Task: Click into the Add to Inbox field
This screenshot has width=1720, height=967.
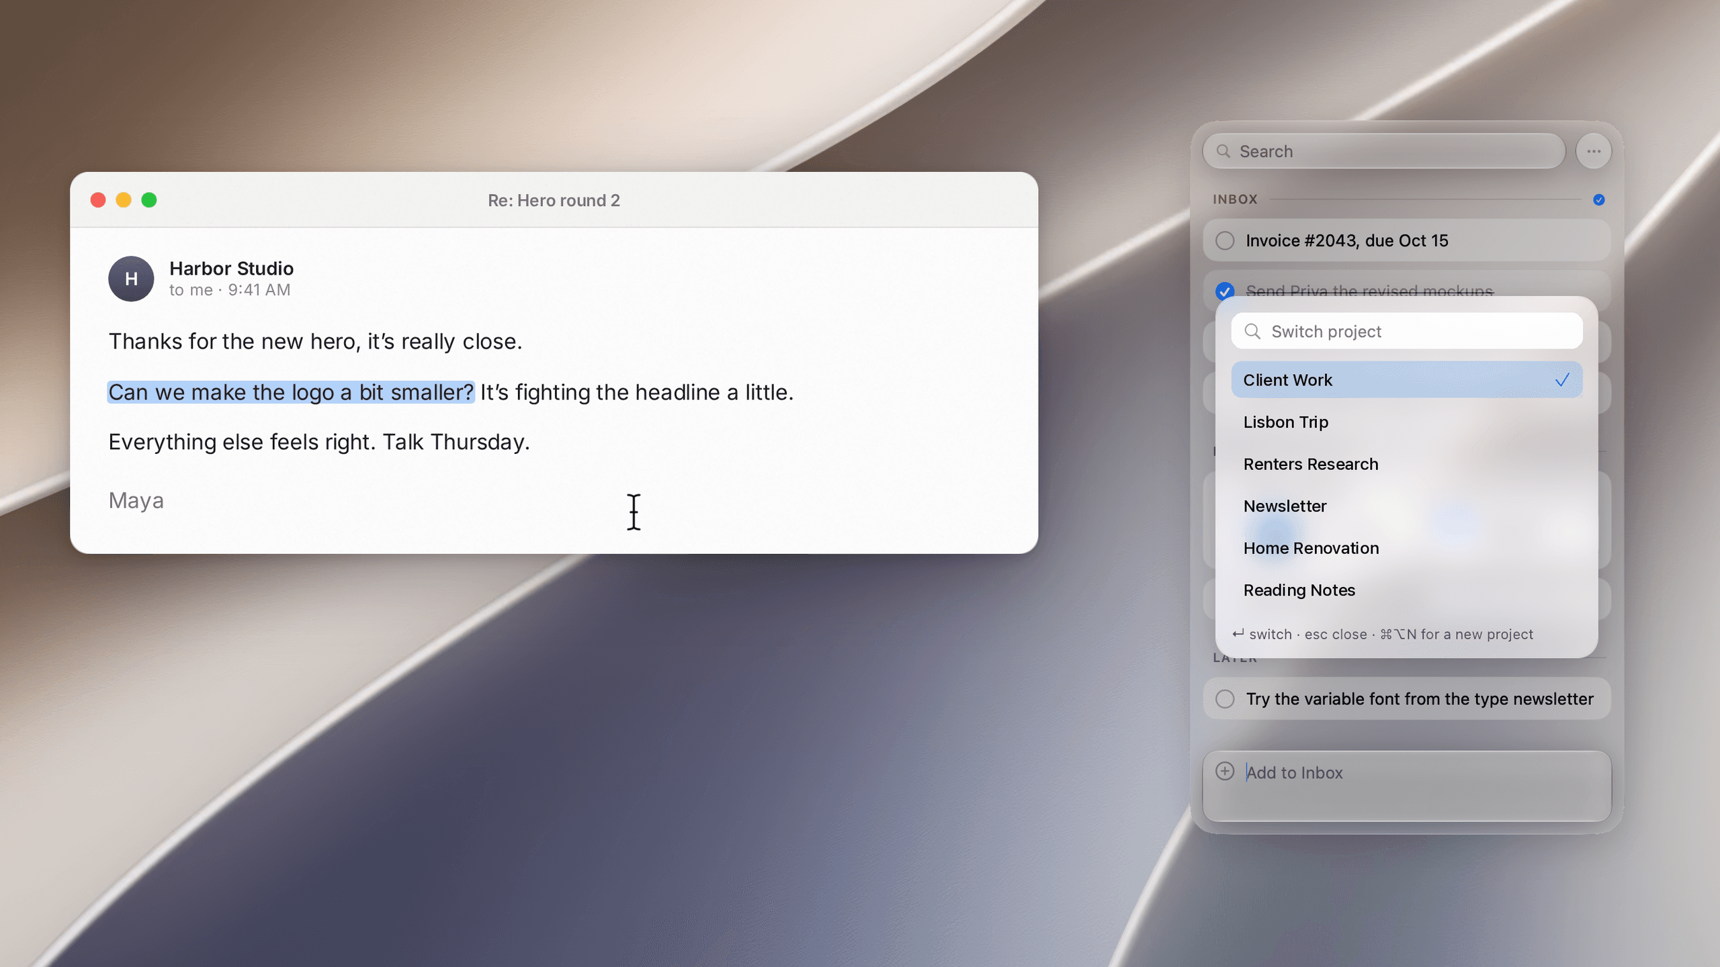Action: click(x=1406, y=786)
